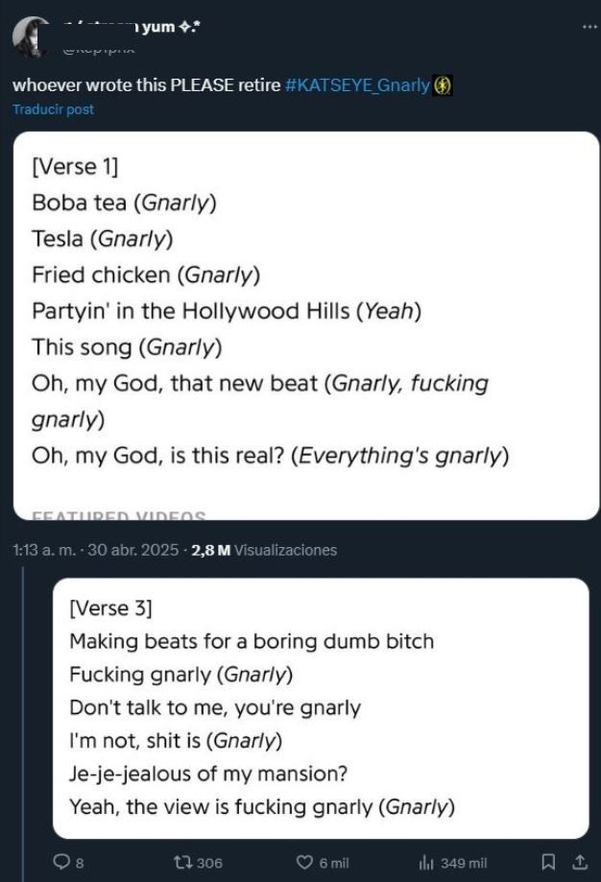Screen dimensions: 601x882
Task: Click the author's username handle
Action: 99,49
